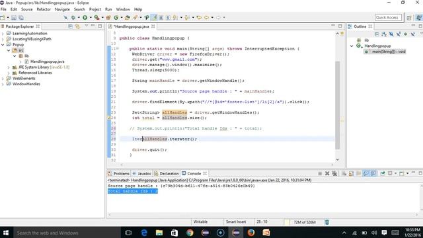This screenshot has height=238, width=423.
Task: Open Package Explorer view menu triangle
Action: 87,26
